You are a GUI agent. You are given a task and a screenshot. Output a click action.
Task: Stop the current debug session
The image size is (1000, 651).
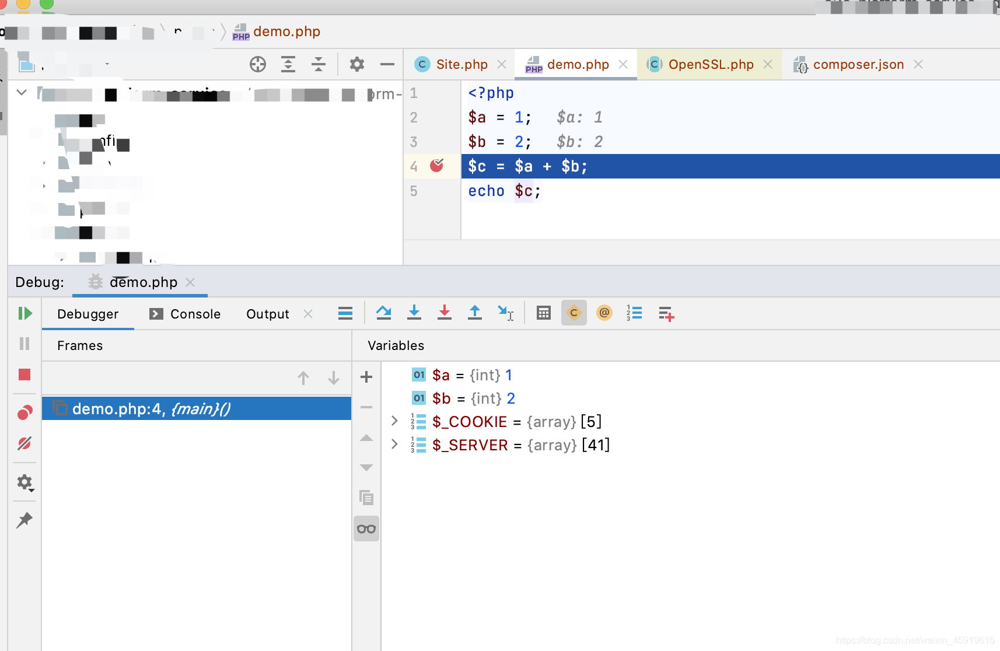[25, 374]
